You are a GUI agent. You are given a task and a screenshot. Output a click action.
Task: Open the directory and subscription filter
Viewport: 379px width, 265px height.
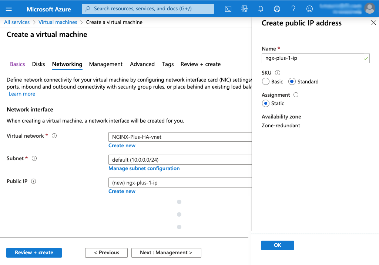pos(244,9)
